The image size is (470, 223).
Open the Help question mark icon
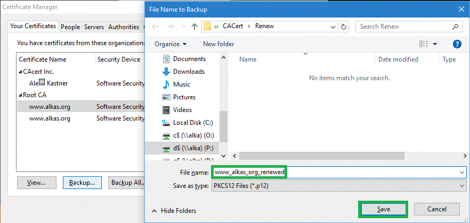coord(457,44)
